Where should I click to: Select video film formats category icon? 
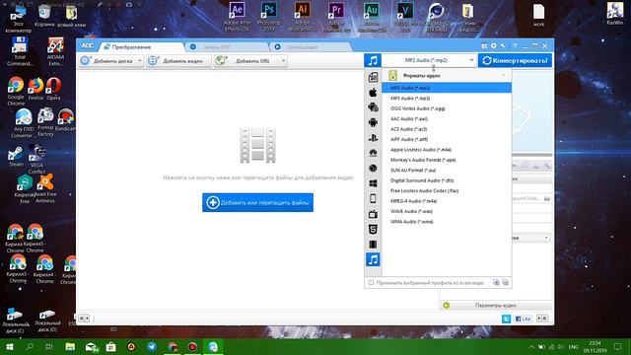[373, 245]
